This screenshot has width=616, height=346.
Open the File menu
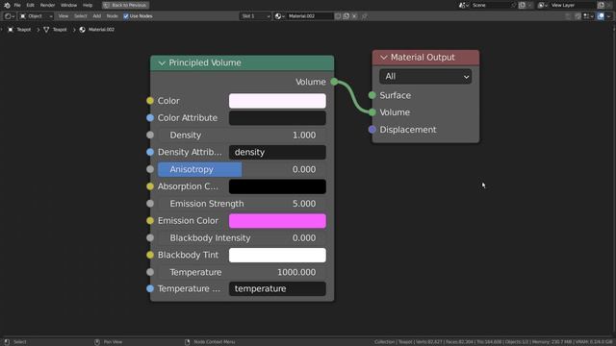17,5
